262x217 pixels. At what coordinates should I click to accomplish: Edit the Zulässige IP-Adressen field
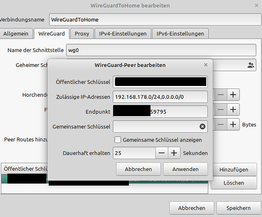coord(160,97)
